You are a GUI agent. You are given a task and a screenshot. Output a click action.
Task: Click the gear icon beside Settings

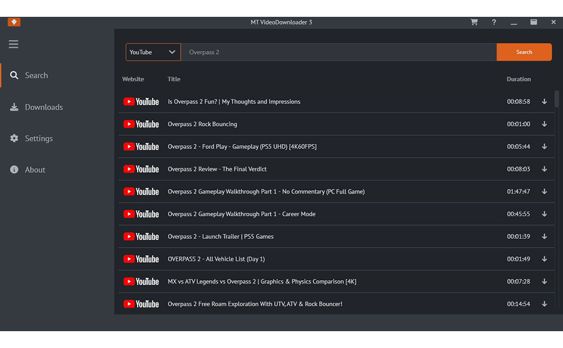pos(14,138)
